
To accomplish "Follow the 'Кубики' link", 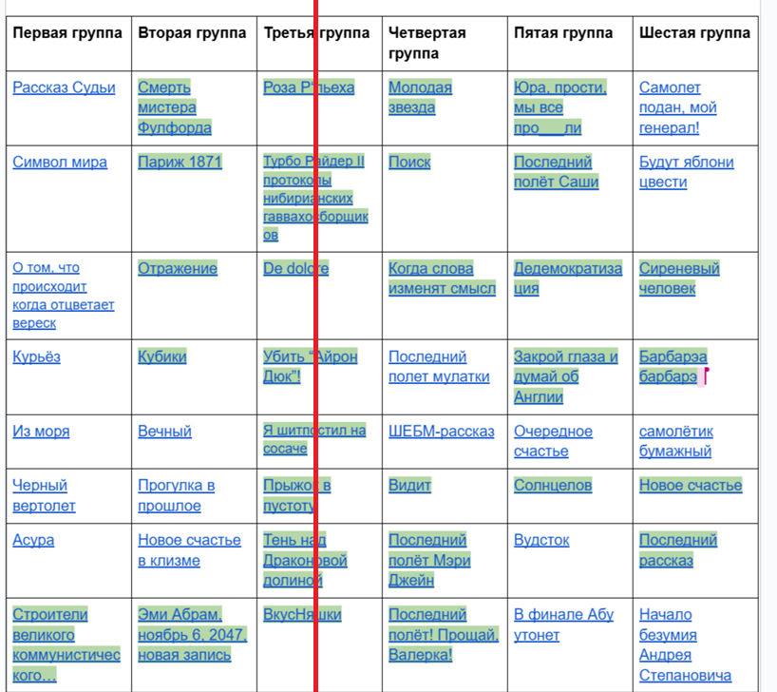I will coord(162,356).
